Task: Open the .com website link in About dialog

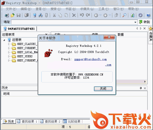Action: point(108,65)
